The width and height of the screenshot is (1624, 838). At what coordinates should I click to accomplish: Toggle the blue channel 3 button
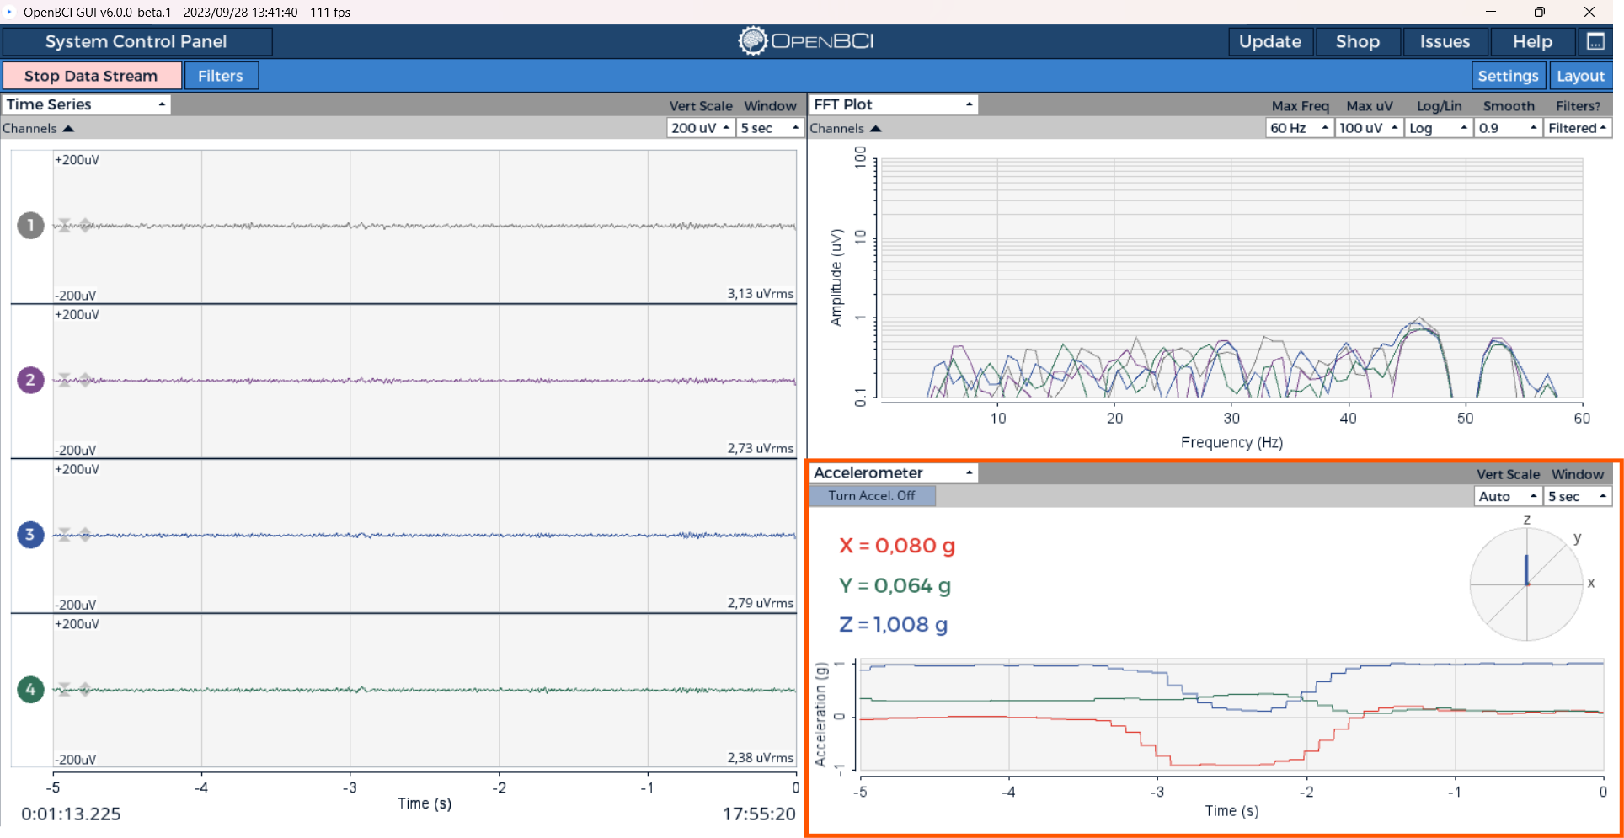(31, 535)
